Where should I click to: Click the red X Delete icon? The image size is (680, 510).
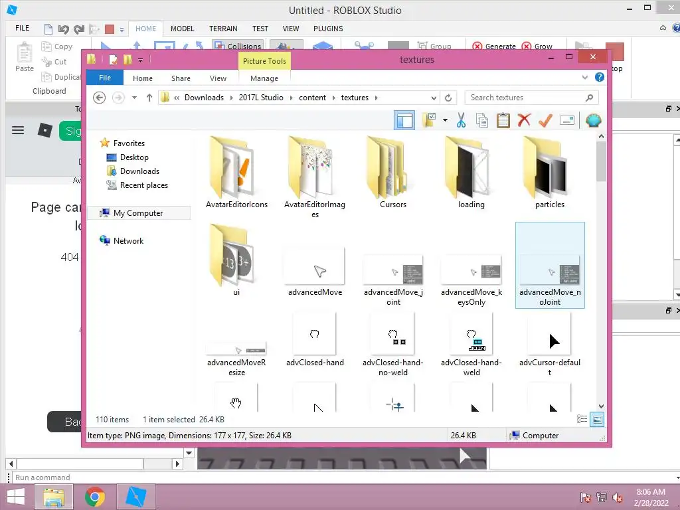pyautogui.click(x=524, y=120)
